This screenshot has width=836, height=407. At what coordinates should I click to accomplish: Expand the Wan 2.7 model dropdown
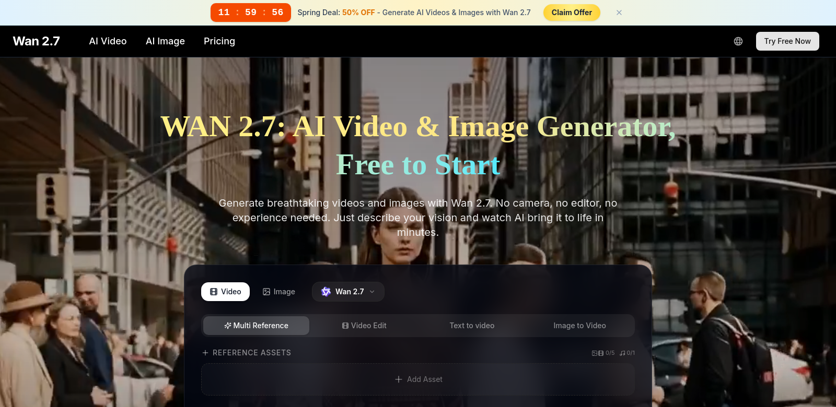pos(348,292)
